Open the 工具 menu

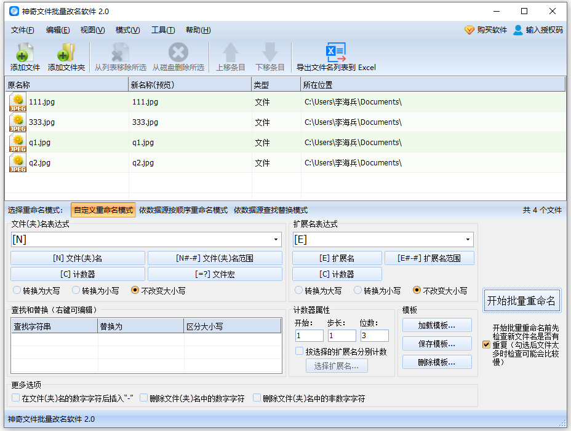(162, 30)
